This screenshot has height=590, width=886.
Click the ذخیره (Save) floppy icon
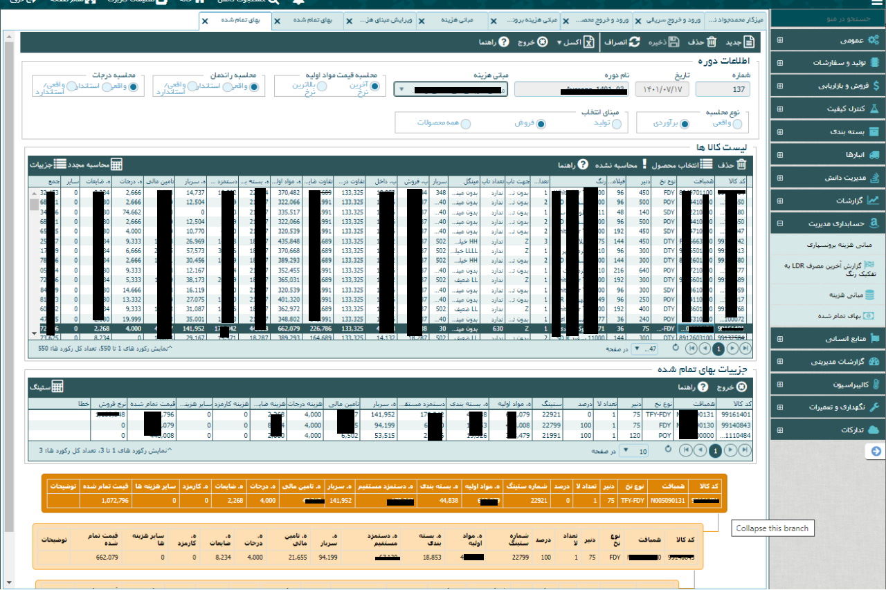tap(673, 42)
